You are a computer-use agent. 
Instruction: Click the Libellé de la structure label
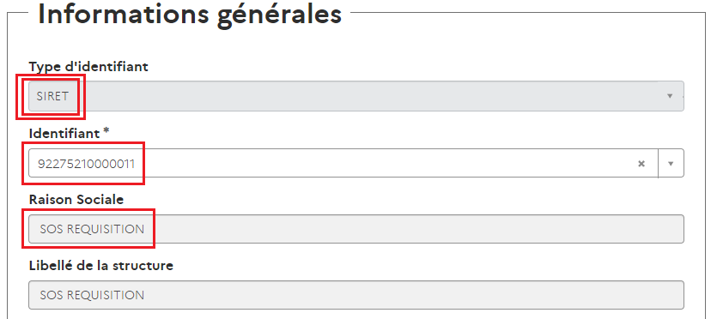(x=101, y=265)
